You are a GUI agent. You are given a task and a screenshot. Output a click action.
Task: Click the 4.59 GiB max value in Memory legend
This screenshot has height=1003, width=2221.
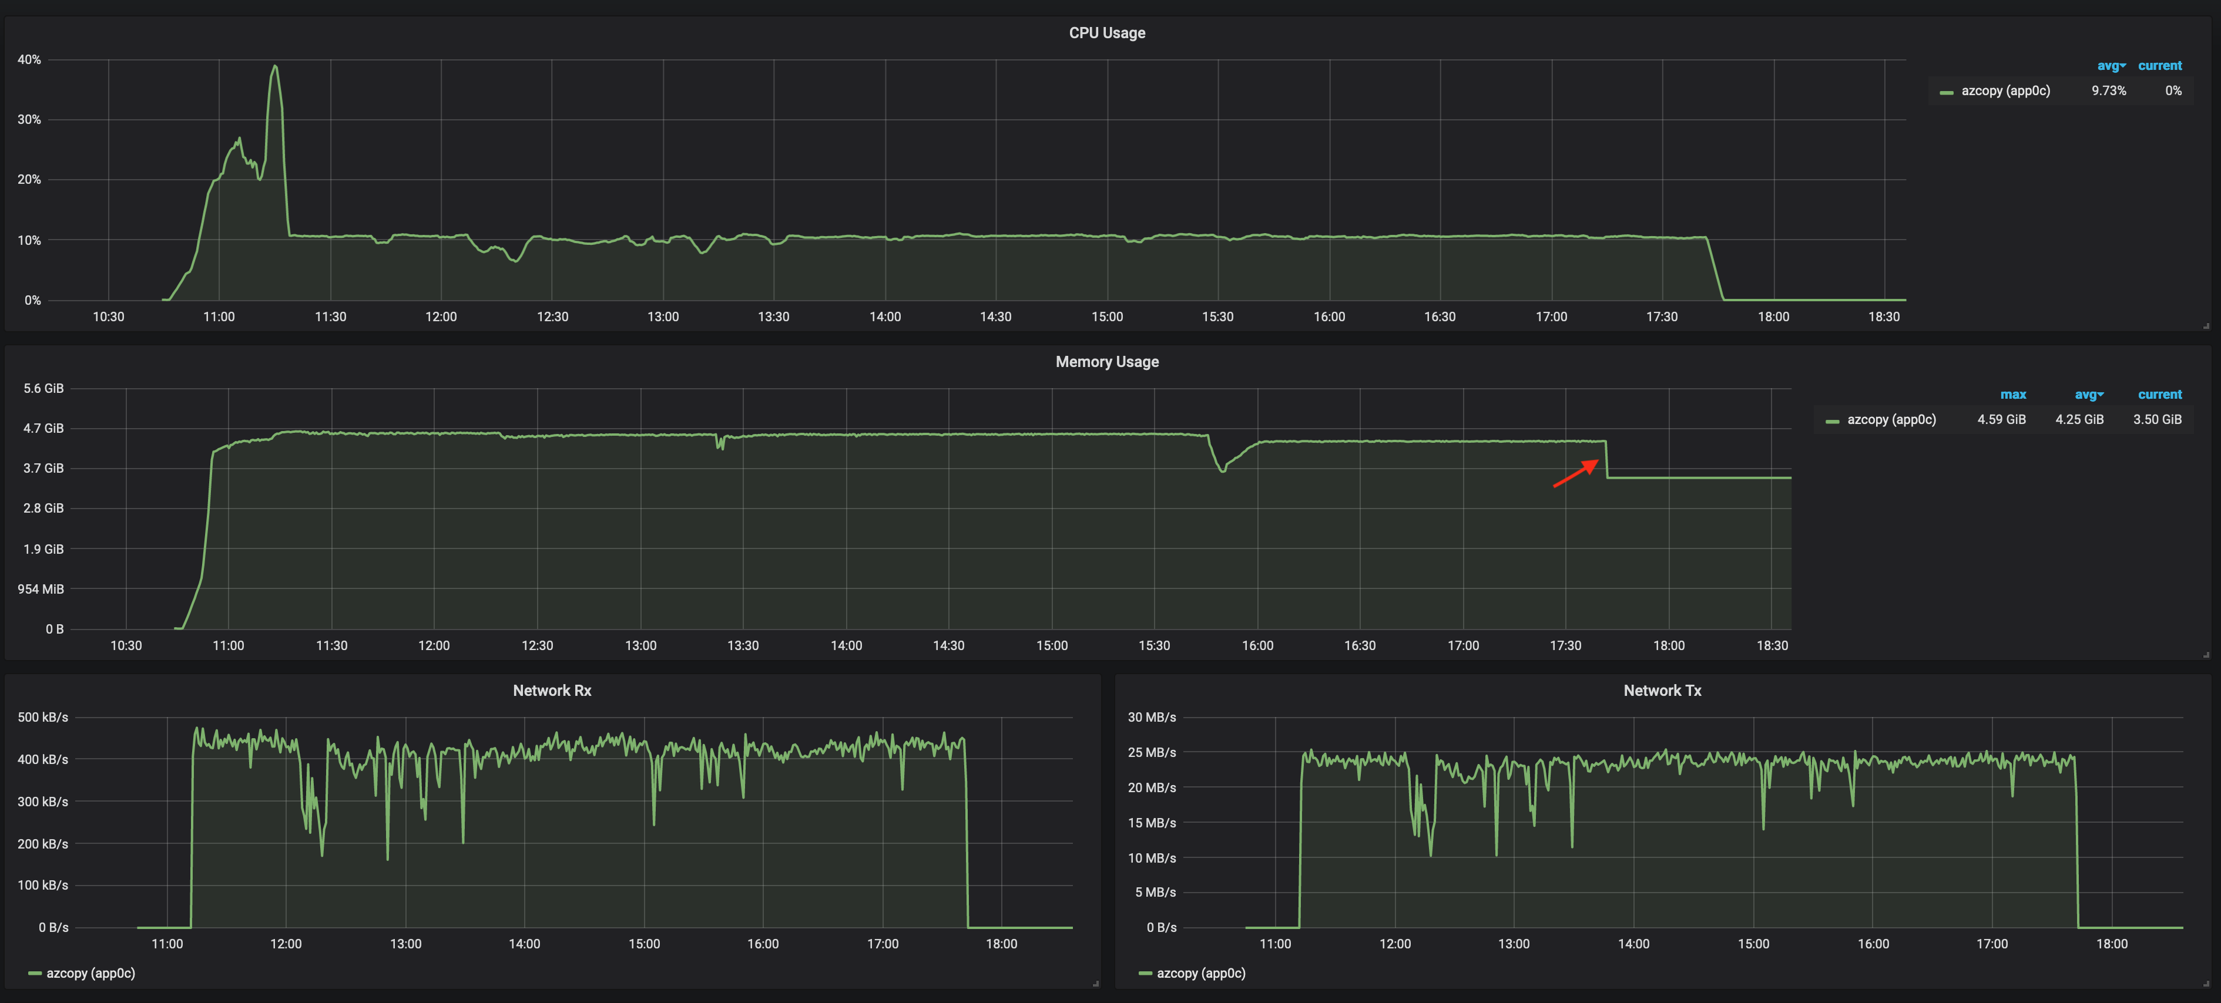click(x=2001, y=420)
